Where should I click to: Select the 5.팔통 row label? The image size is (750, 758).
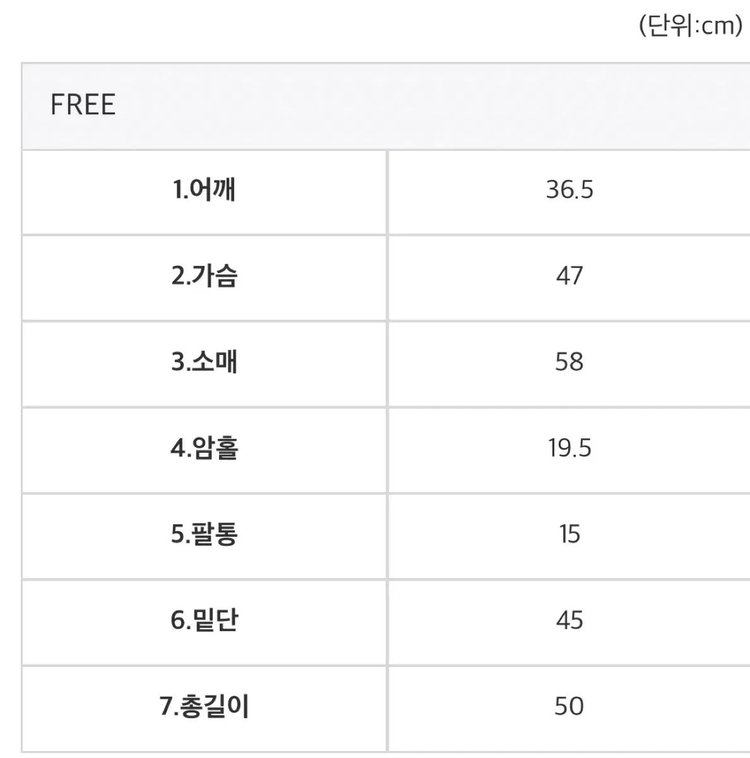[204, 534]
